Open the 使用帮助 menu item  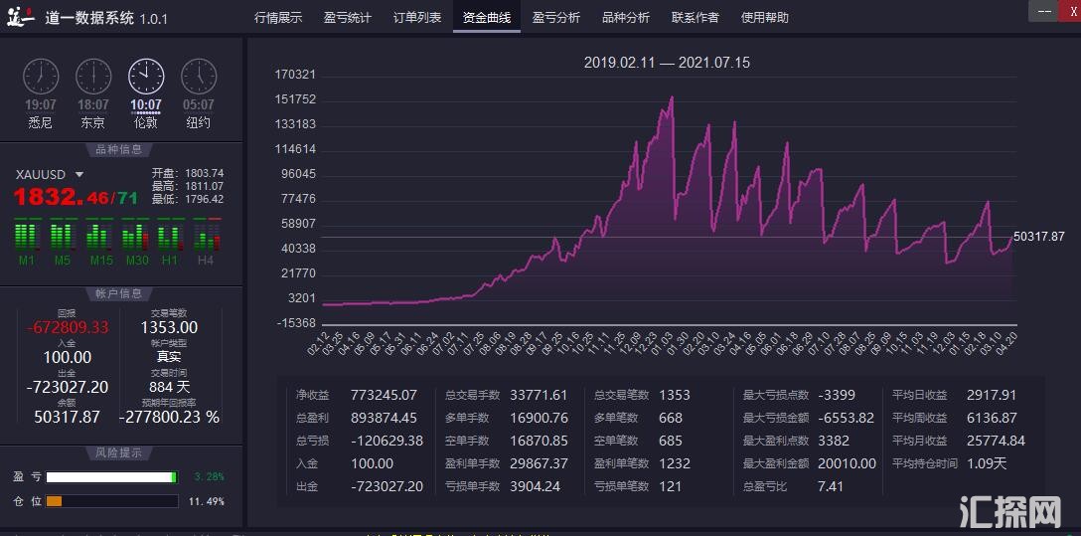coord(765,18)
